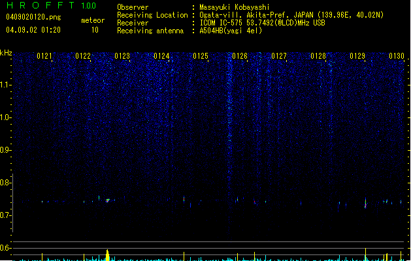Click the Receiving Location label
Viewport: 411px width, 261px height.
152,15
